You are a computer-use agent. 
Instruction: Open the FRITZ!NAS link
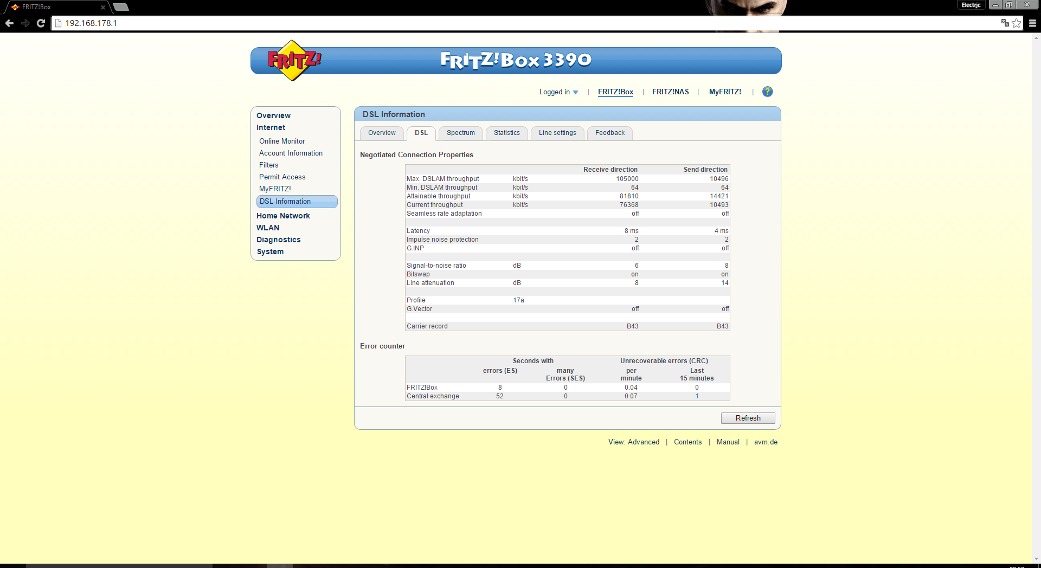coord(671,92)
